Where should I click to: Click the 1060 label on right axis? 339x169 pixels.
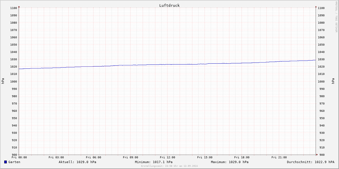coord(321,37)
